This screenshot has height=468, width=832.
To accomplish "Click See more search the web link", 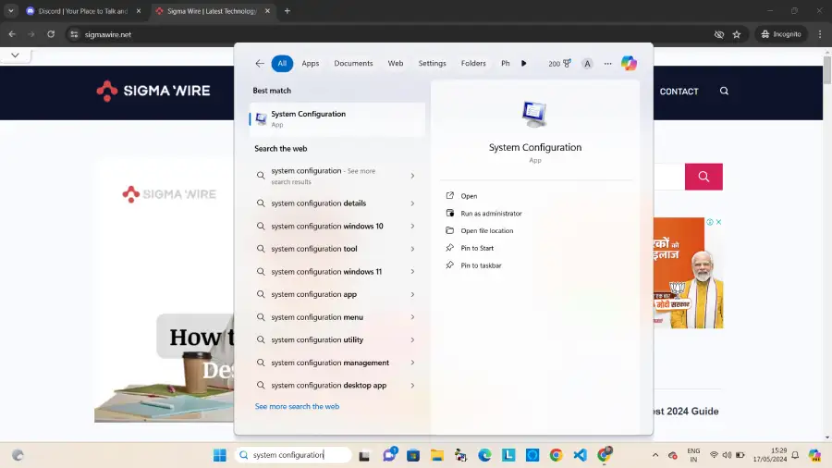I will point(297,406).
